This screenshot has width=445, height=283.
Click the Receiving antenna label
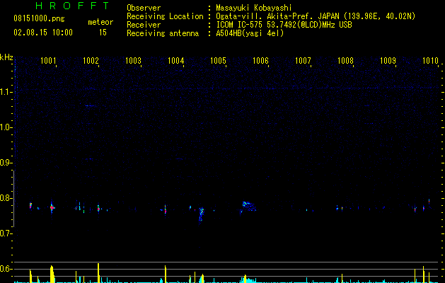[163, 33]
